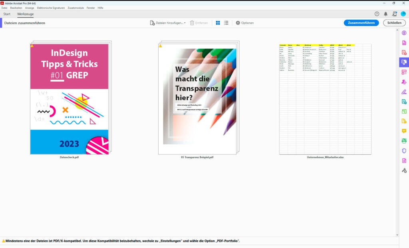Open notifications bell icon
This screenshot has height=248, width=409.
tap(385, 14)
